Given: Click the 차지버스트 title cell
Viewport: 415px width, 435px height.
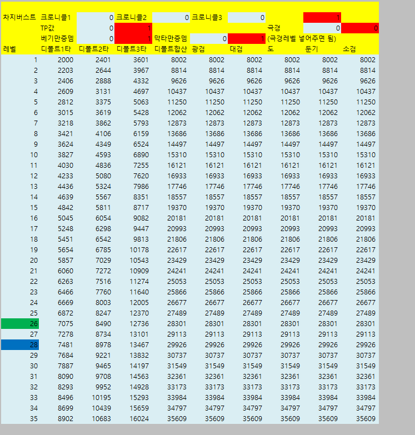Looking at the screenshot, I should click(20, 17).
